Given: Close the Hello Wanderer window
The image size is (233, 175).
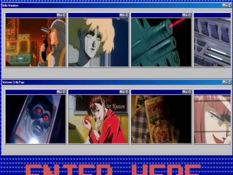Looking at the screenshot, I should coord(230,6).
